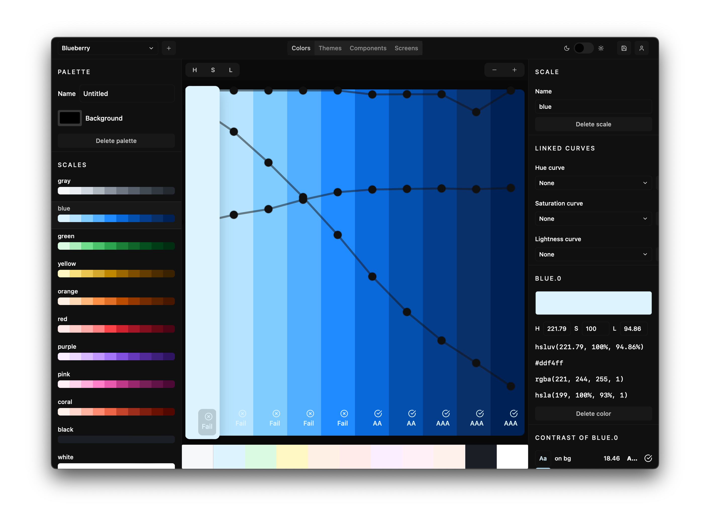This screenshot has width=712, height=508.
Task: Click the save icon in top bar
Action: (624, 48)
